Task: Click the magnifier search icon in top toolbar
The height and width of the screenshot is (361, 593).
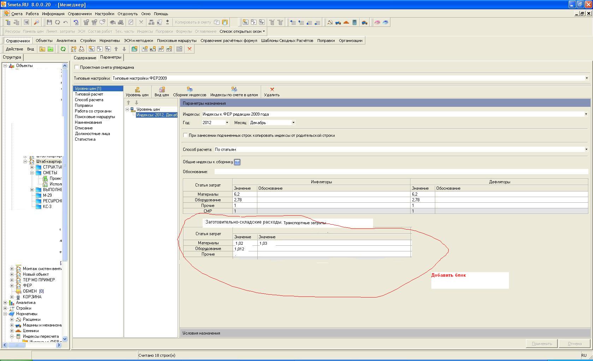Action: click(x=36, y=22)
